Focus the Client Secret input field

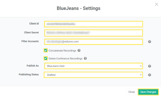click(x=94, y=33)
